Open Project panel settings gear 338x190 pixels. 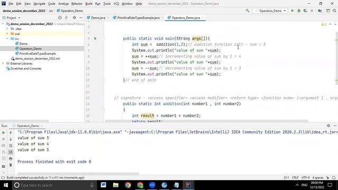tap(74, 17)
